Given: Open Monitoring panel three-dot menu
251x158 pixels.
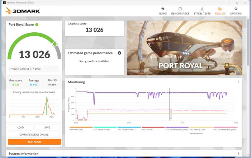Looking at the screenshot, I should coord(239,82).
